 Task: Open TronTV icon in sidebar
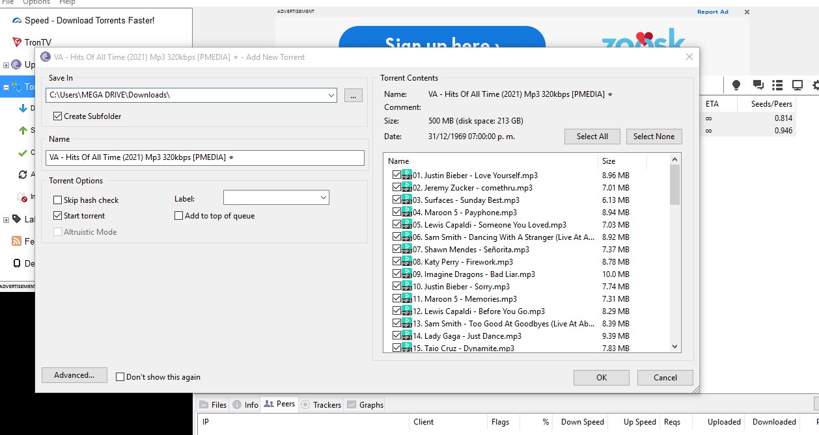coord(17,42)
